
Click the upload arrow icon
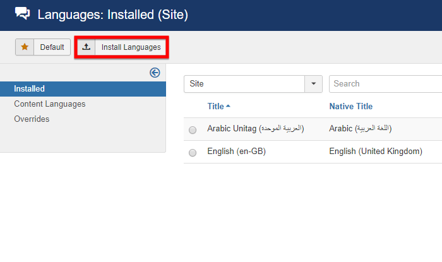(x=87, y=47)
